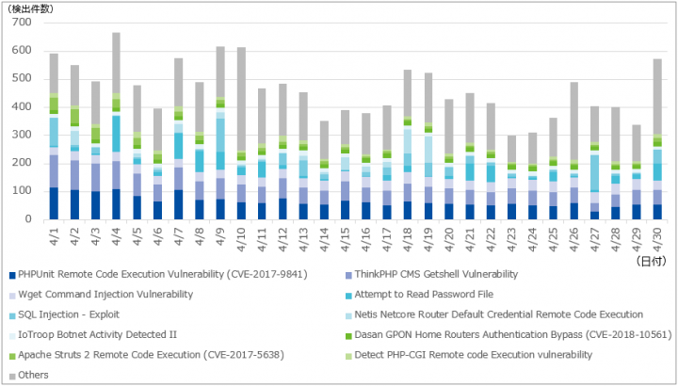Image resolution: width=678 pixels, height=386 pixels.
Task: Click the 4/15 date label on axis
Action: (345, 239)
